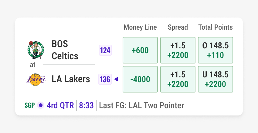Click the Lakers score 136
Viewport: 258px width, 133px height.
coord(105,79)
